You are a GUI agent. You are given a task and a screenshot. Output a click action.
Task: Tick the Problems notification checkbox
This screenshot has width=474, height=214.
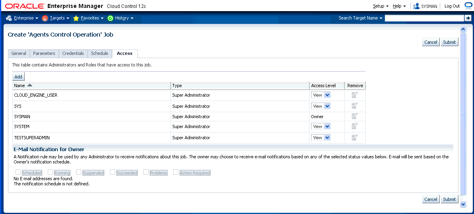pos(146,172)
